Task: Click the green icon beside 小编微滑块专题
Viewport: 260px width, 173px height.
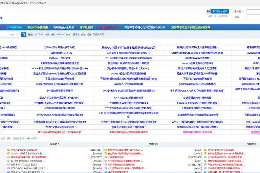Action: pos(106,157)
